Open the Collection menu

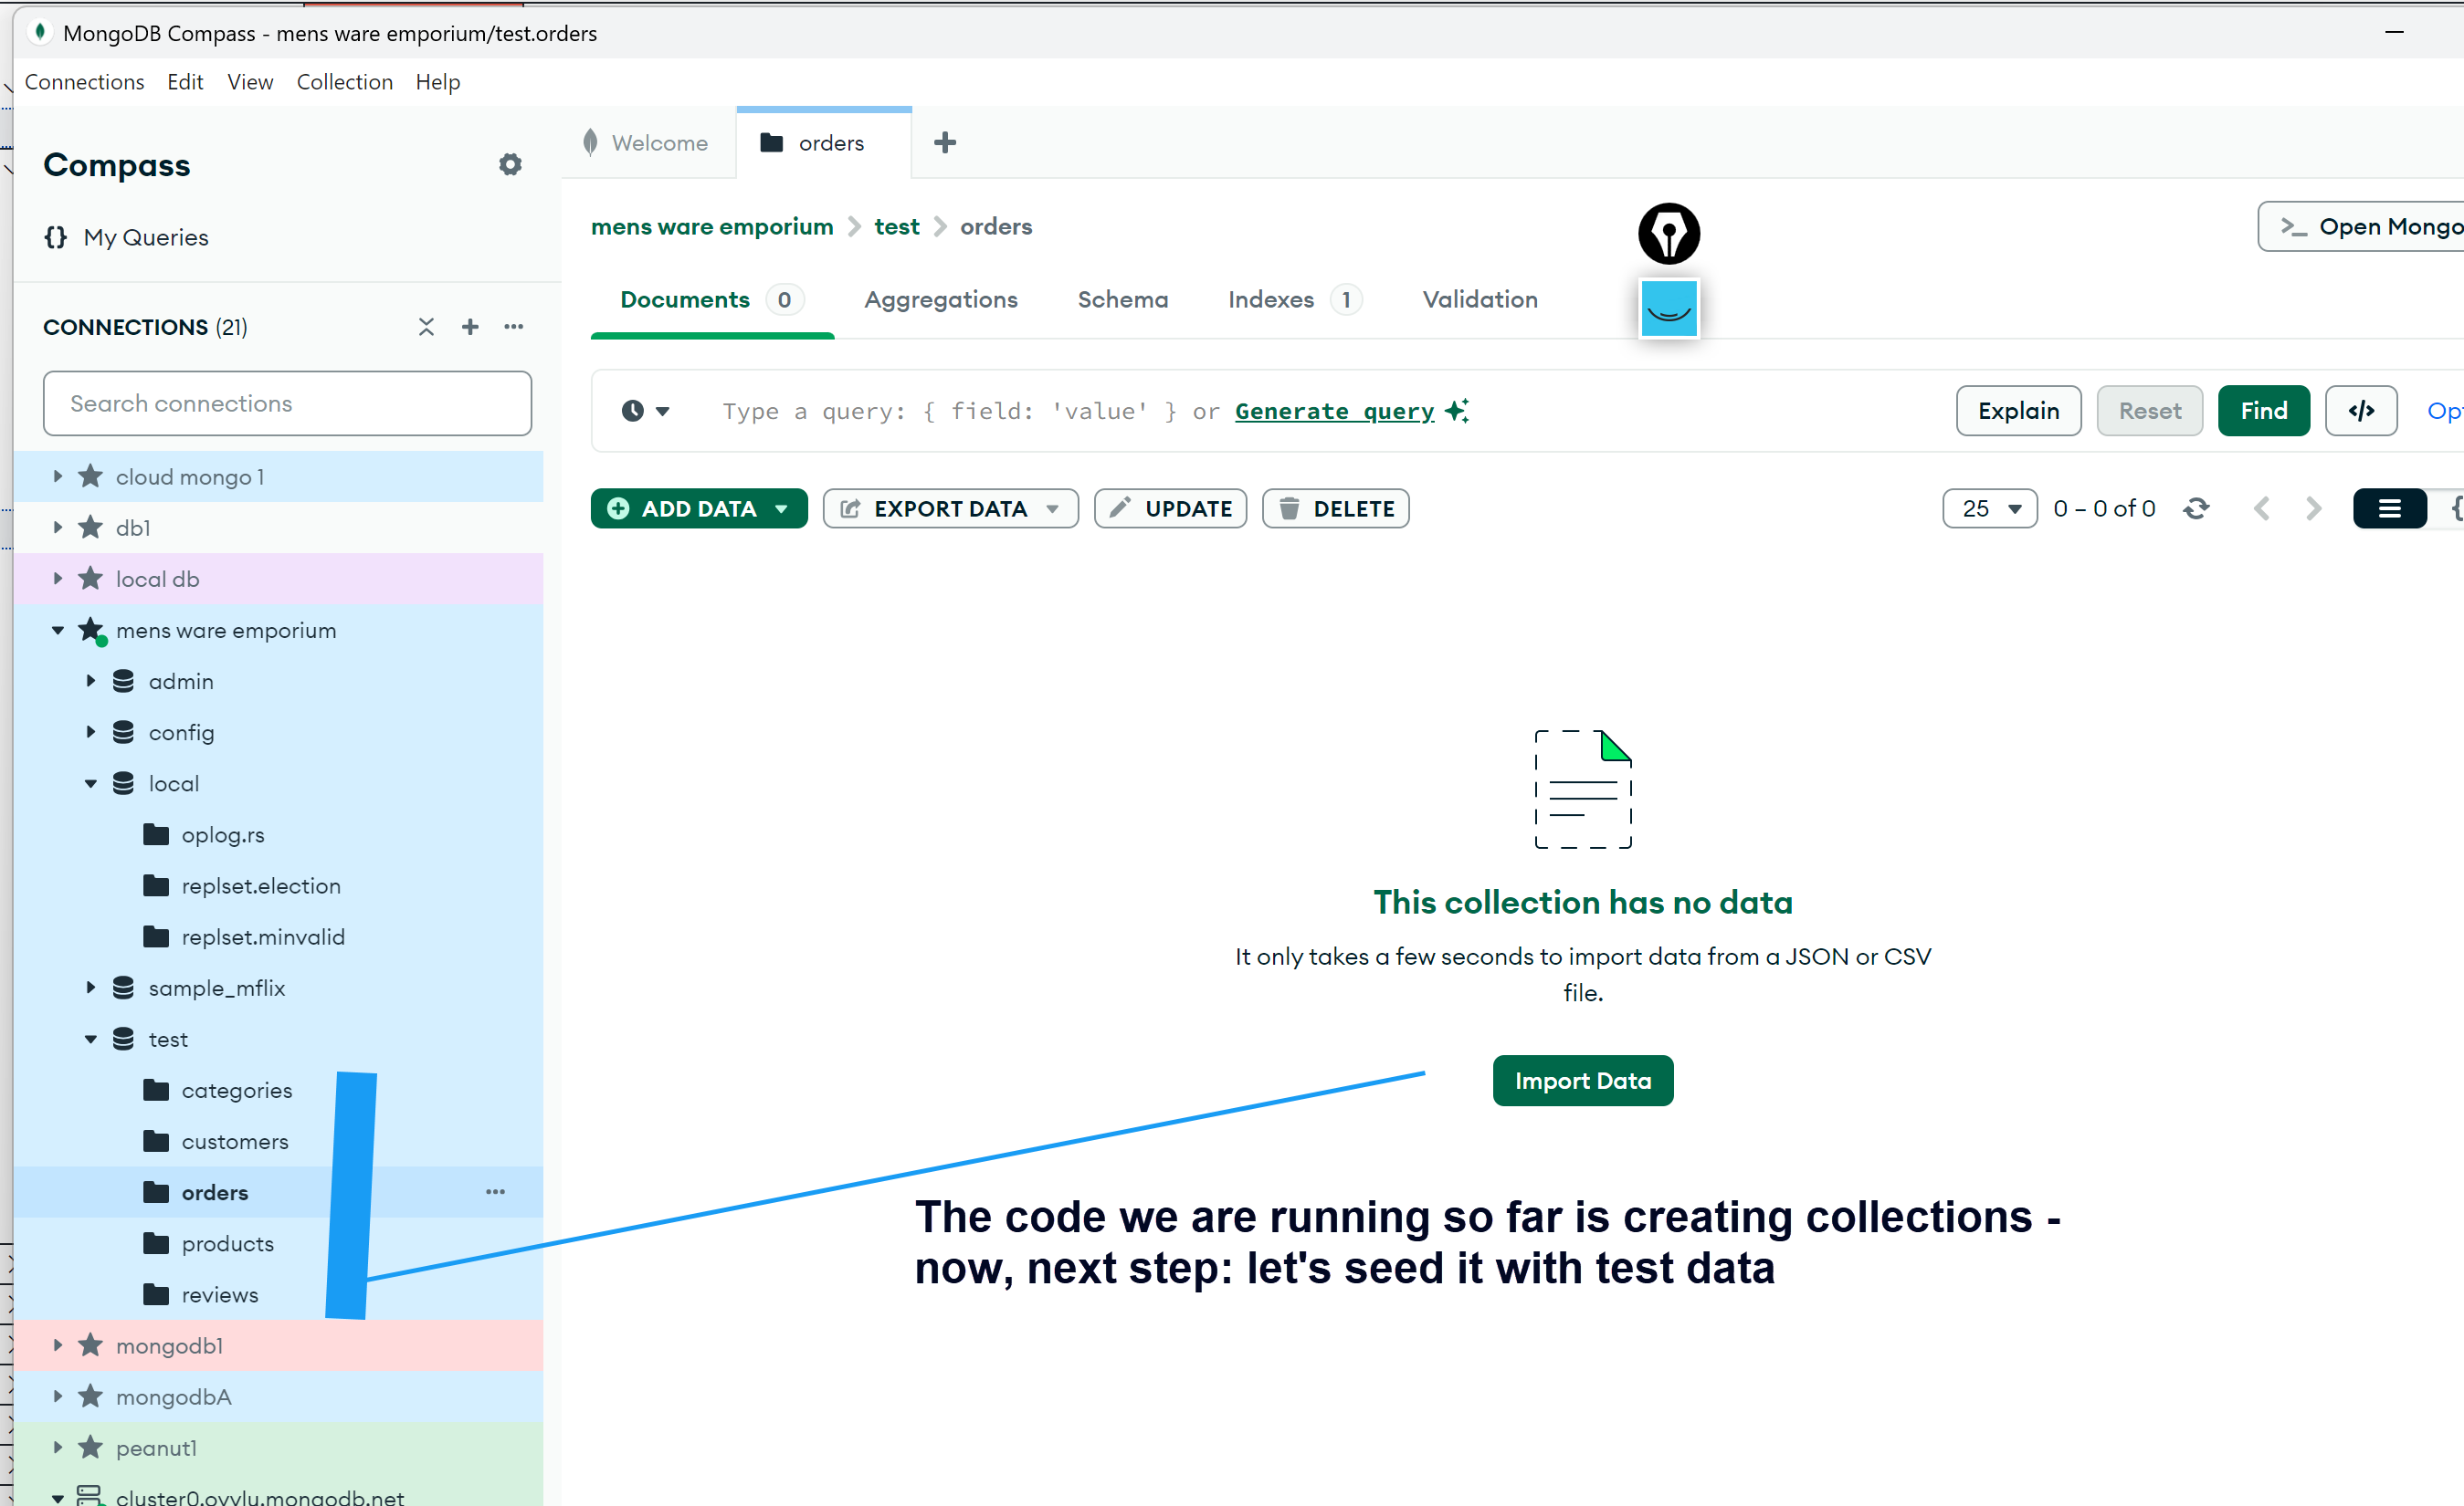344,82
